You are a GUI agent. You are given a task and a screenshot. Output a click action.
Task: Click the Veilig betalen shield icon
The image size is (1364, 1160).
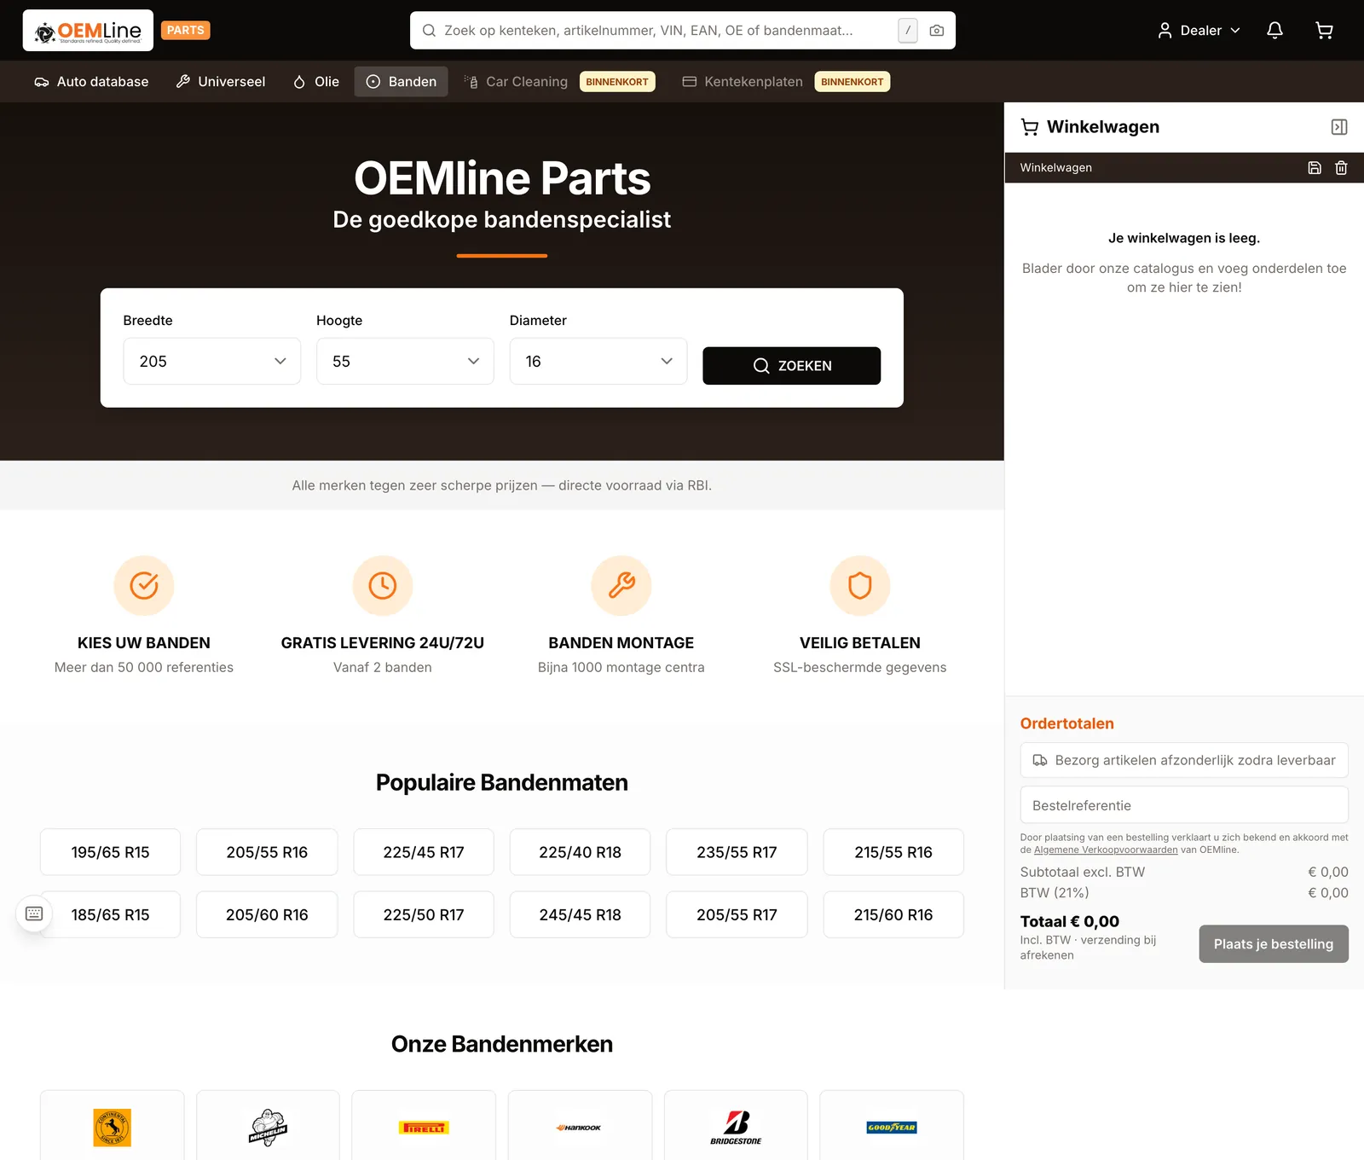860,586
